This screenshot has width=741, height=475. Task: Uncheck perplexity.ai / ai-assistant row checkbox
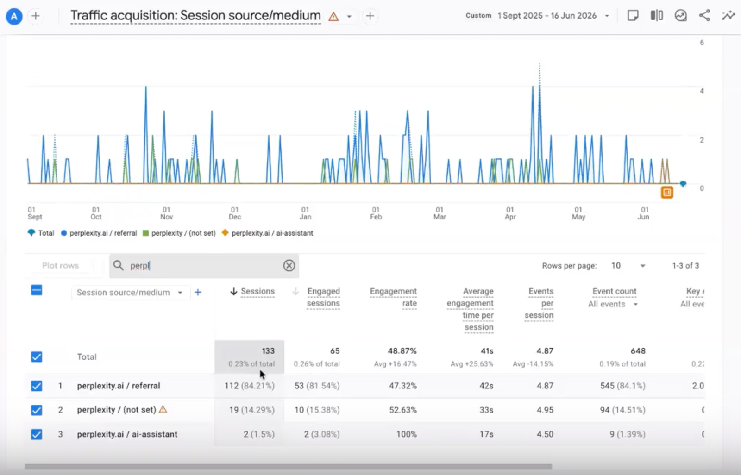37,434
